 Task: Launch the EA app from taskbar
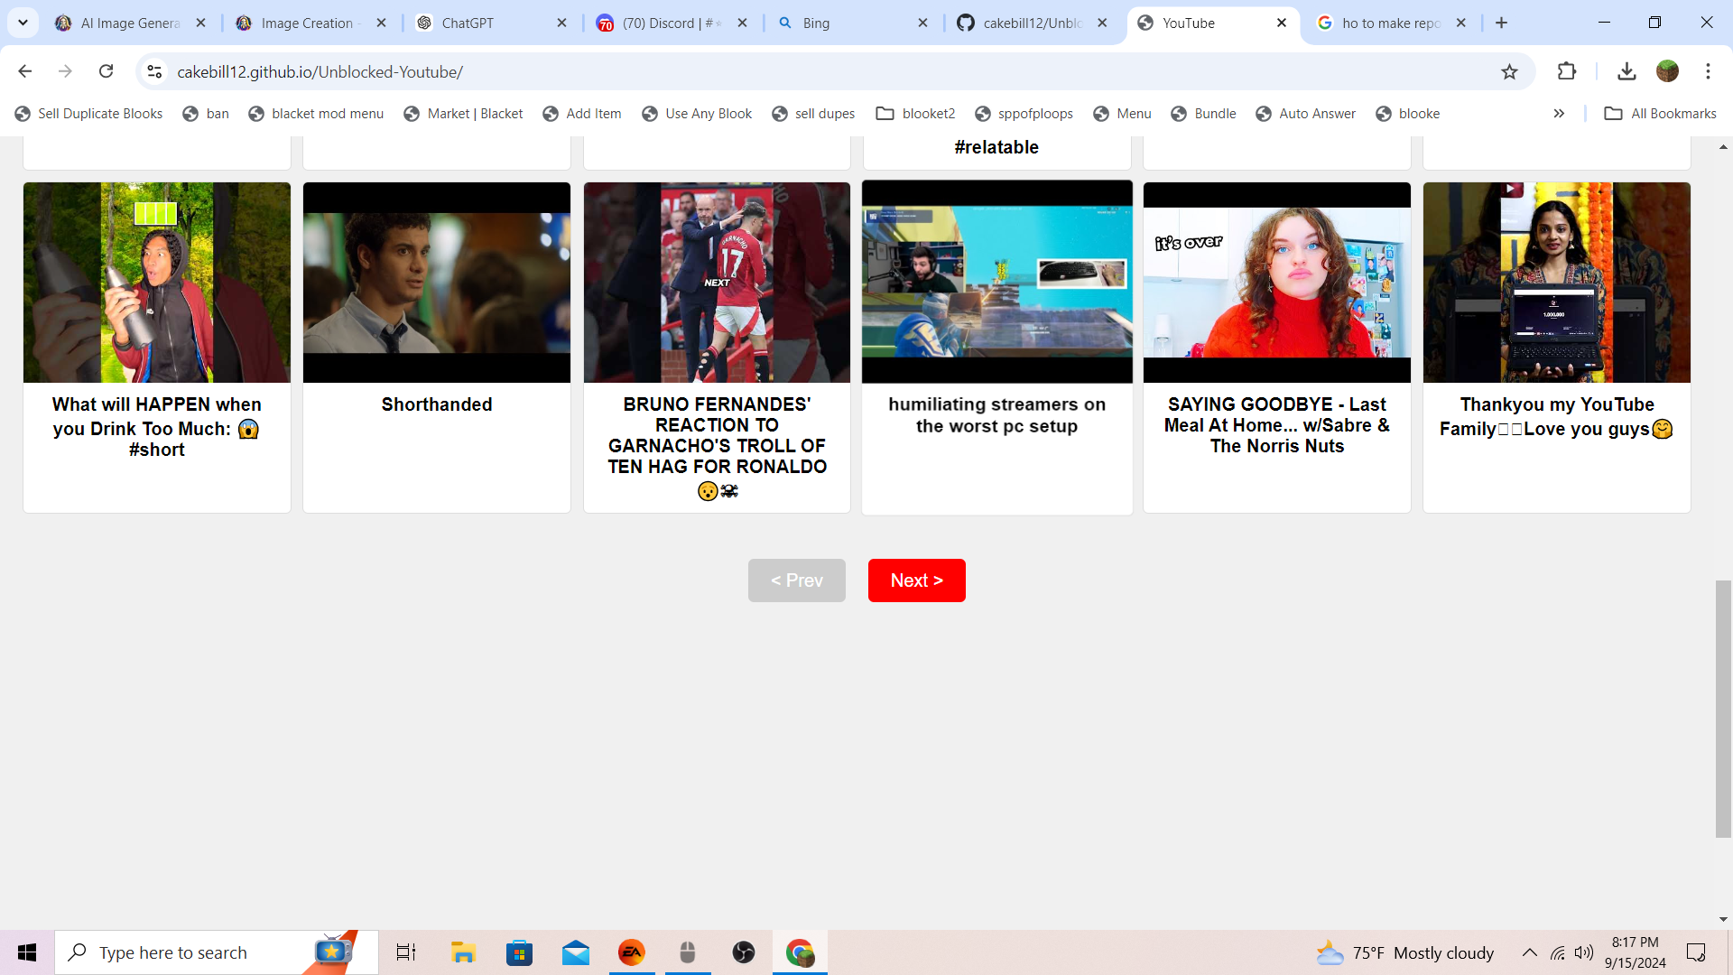click(631, 952)
